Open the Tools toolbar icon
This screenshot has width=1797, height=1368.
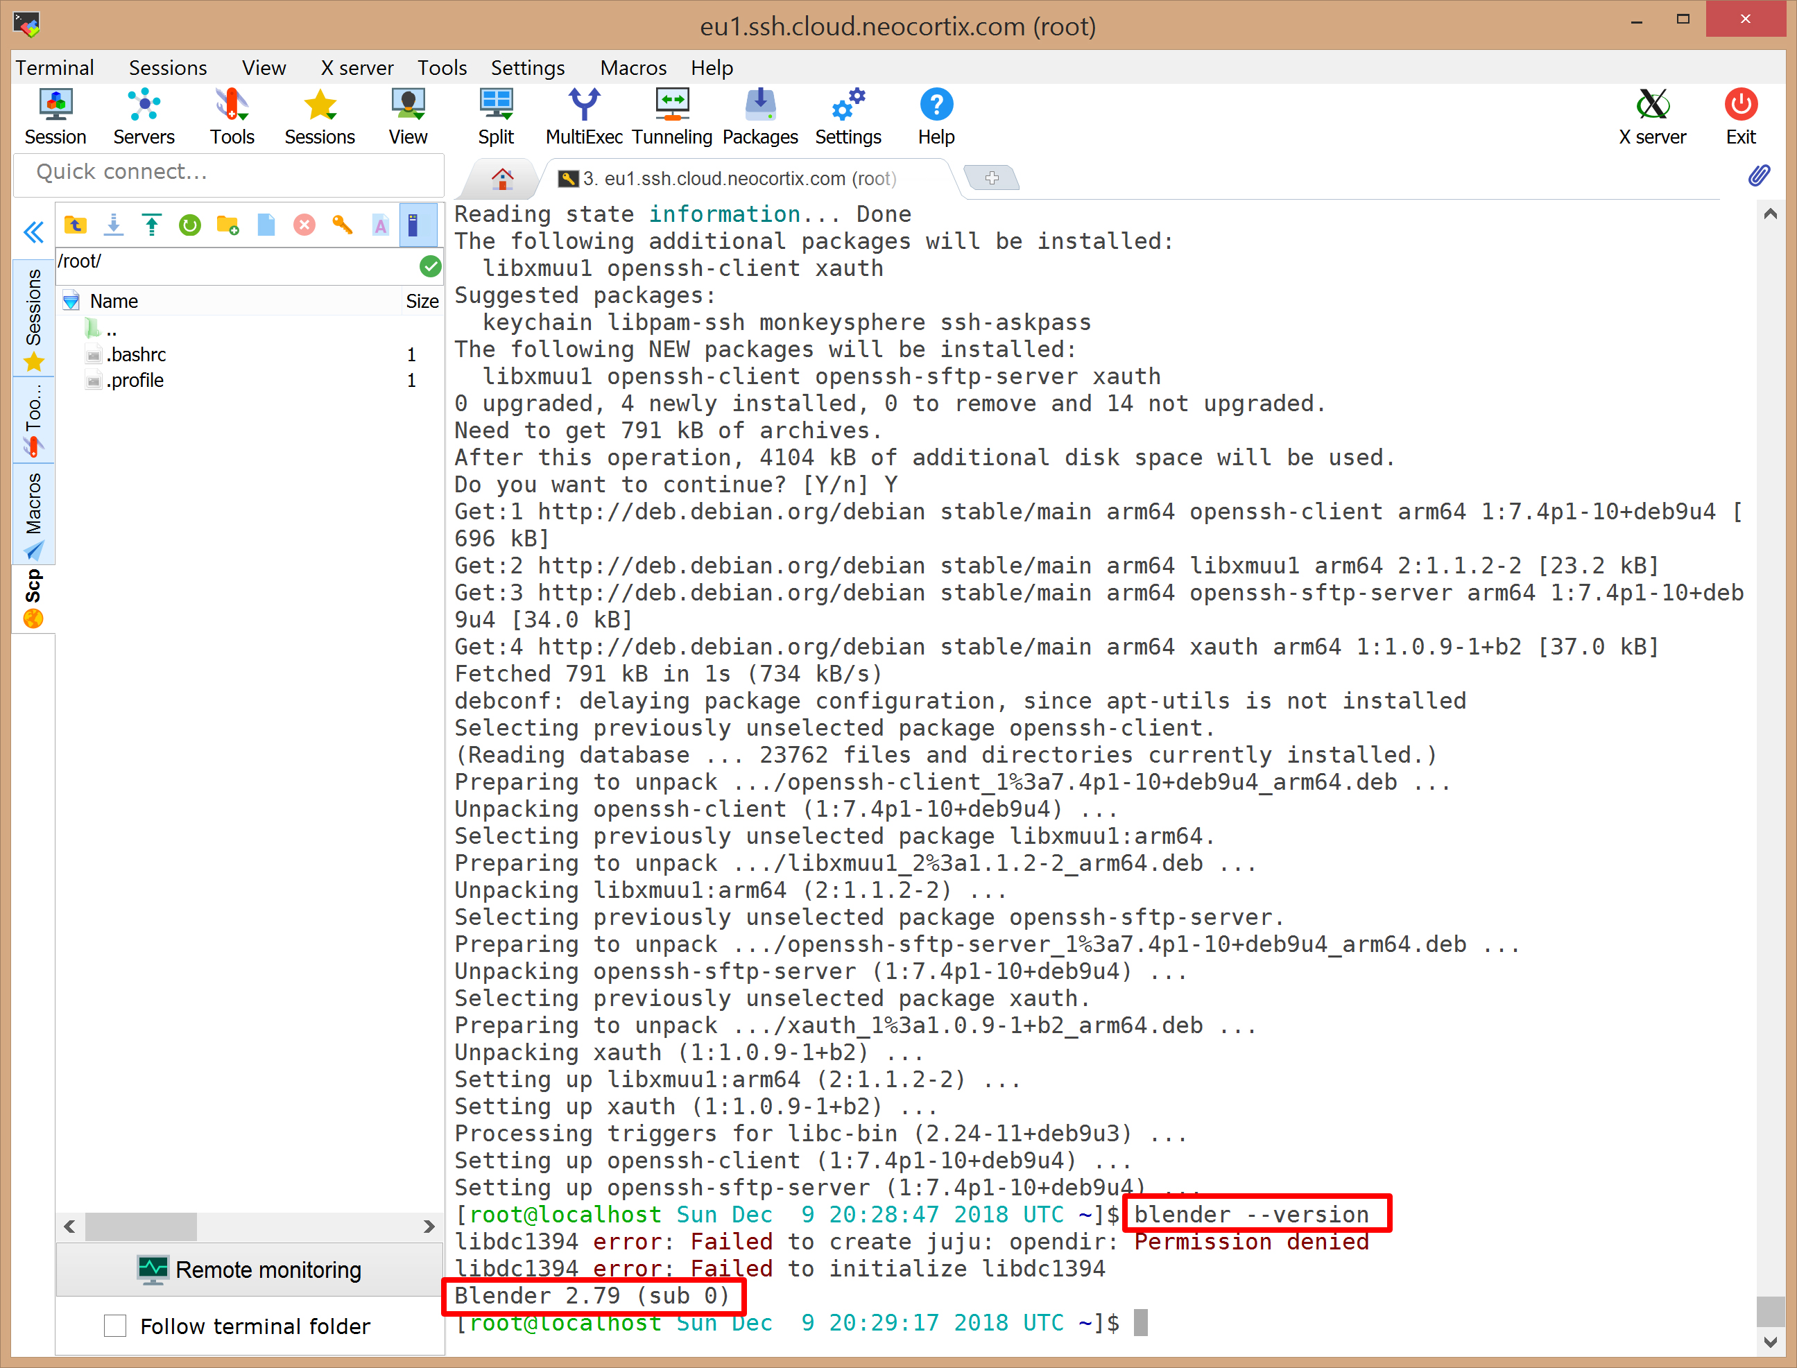232,117
